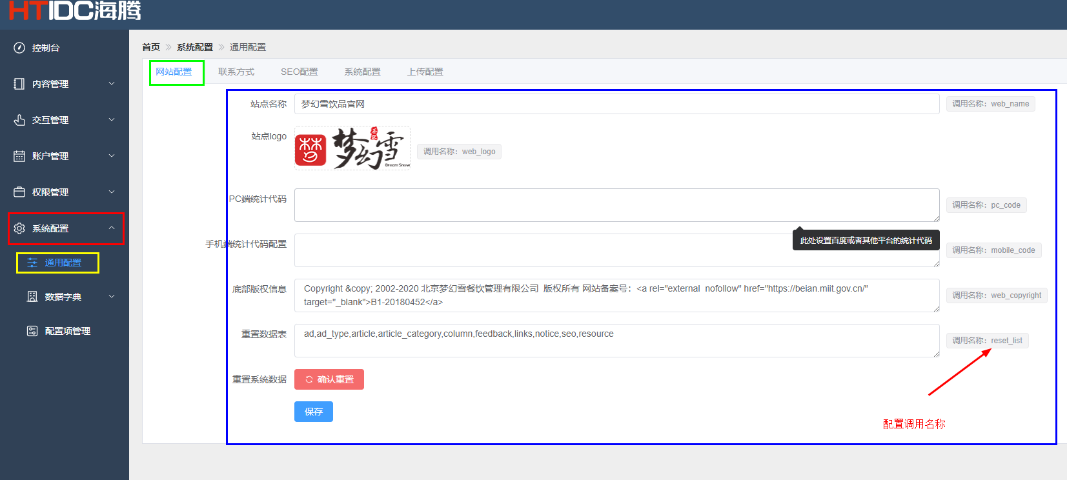Expand the 交互管理 menu chevron

click(x=112, y=120)
